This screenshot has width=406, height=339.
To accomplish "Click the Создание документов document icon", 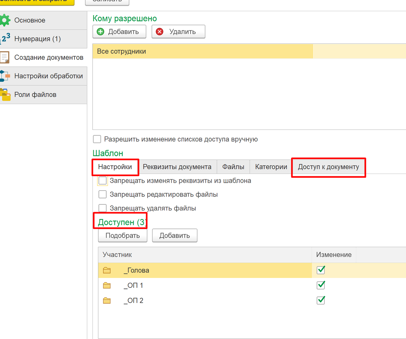I will tap(5, 58).
